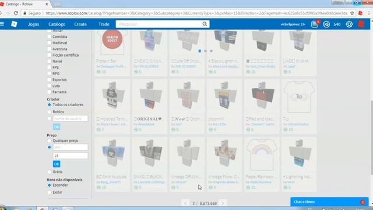373x210 pixels.
Task: Open the Vintage Floral item thumbnail
Action: pyautogui.click(x=224, y=155)
